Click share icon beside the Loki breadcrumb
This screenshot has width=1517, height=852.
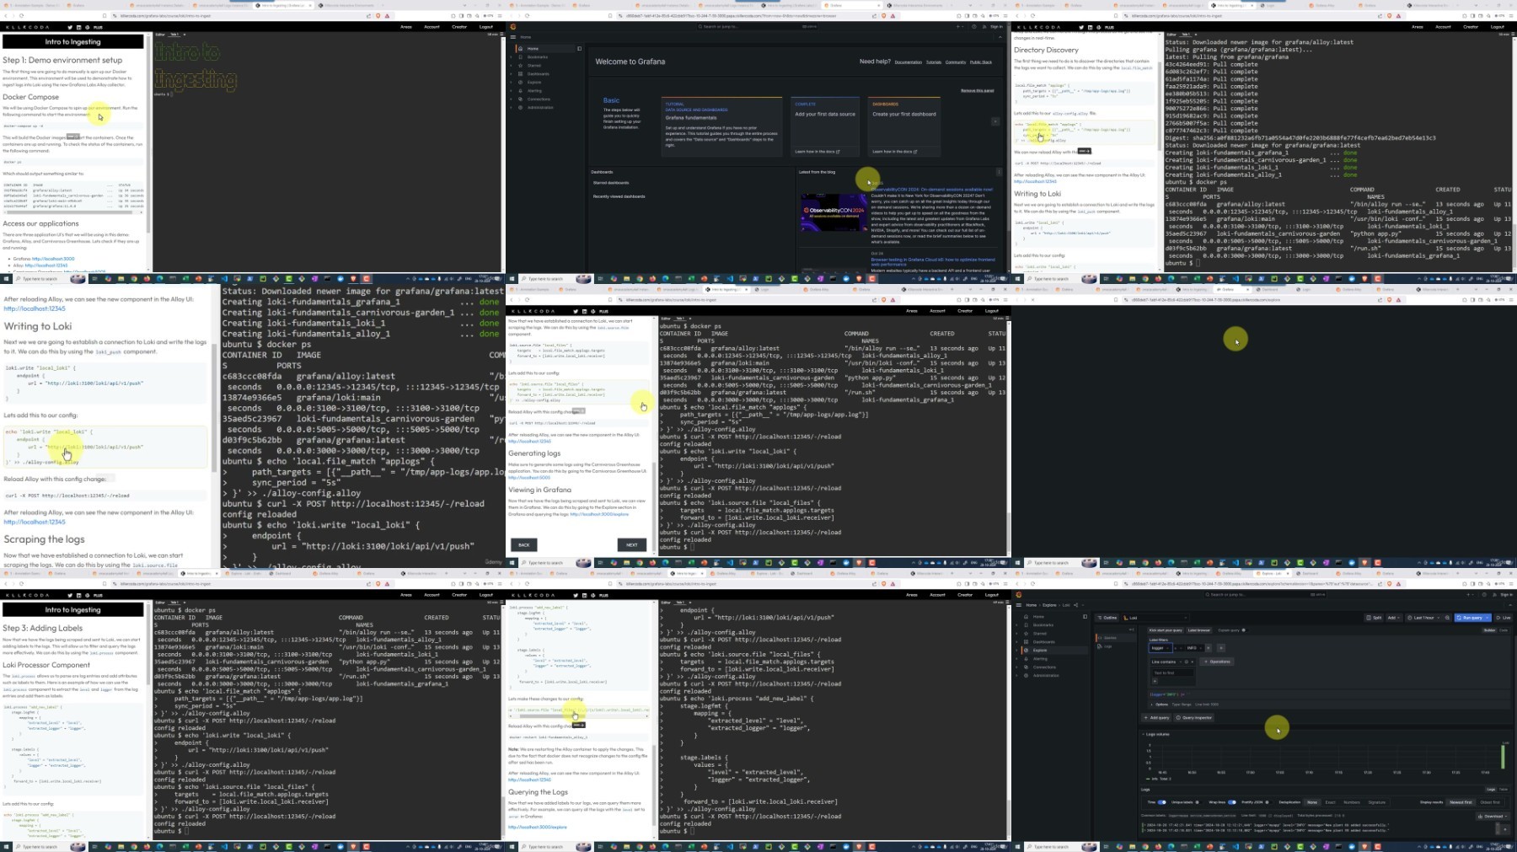1076,605
